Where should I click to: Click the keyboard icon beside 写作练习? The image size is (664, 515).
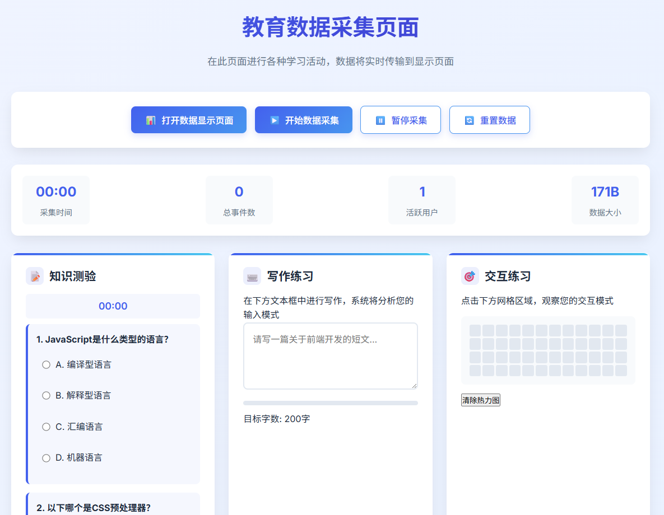click(252, 277)
